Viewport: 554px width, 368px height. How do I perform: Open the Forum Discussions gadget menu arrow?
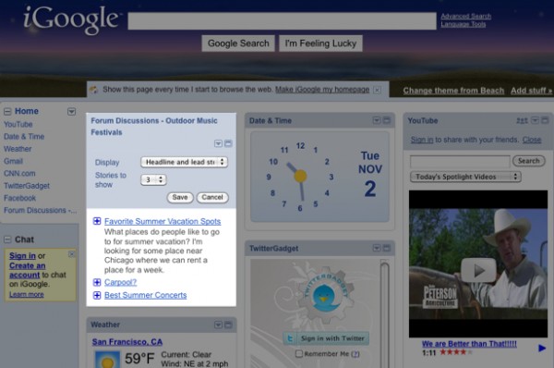(218, 143)
